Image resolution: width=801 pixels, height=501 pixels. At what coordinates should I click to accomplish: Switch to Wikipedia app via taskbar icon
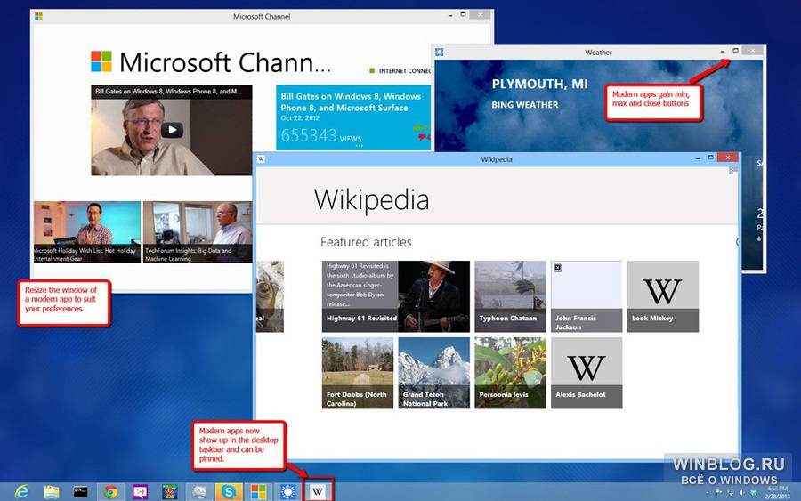point(318,491)
